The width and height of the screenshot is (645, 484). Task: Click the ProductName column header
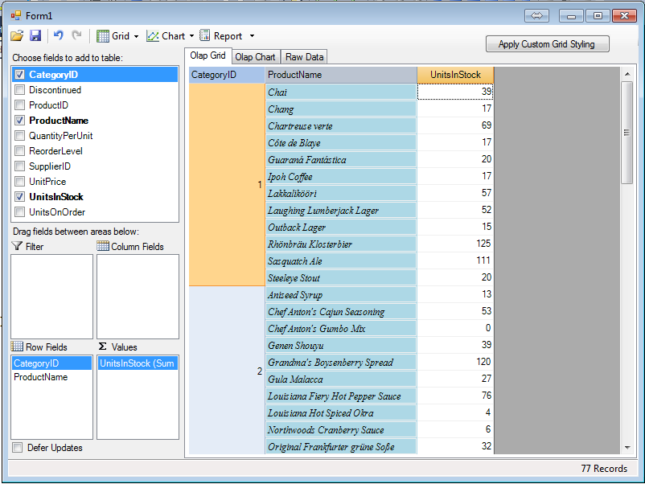(341, 75)
